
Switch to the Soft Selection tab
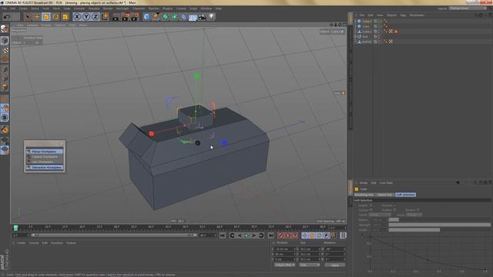coord(406,195)
